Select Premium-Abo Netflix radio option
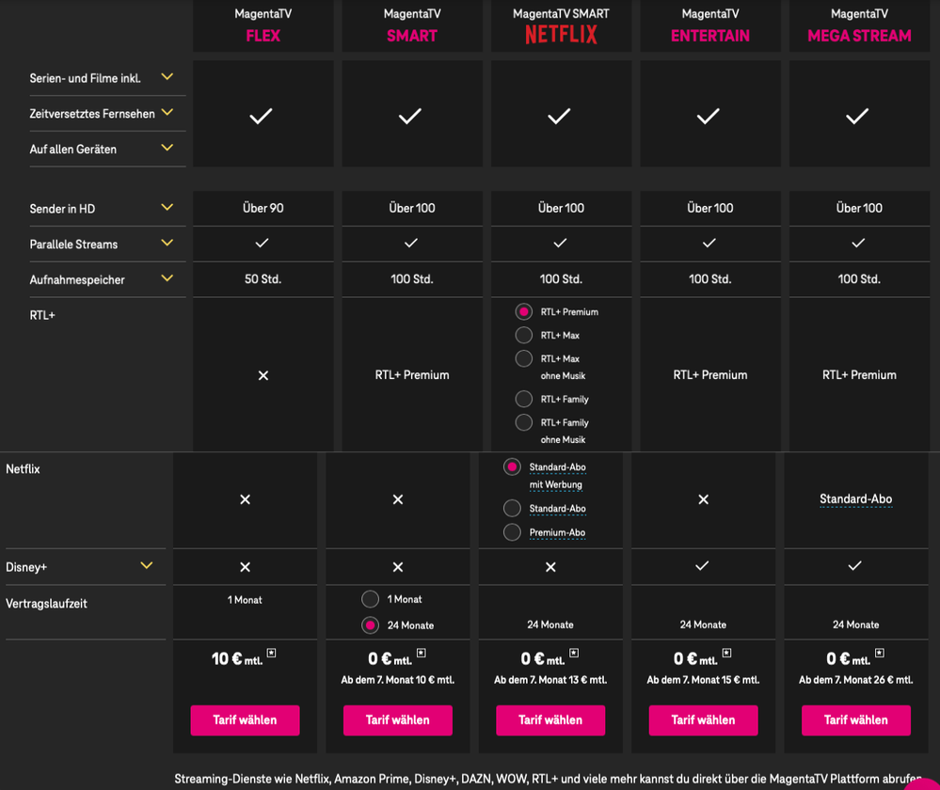Image resolution: width=940 pixels, height=790 pixels. pyautogui.click(x=512, y=532)
